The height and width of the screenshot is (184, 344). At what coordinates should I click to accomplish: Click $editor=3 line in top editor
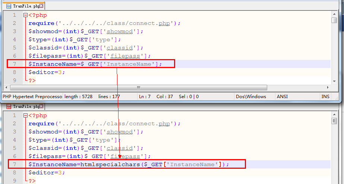[47, 72]
